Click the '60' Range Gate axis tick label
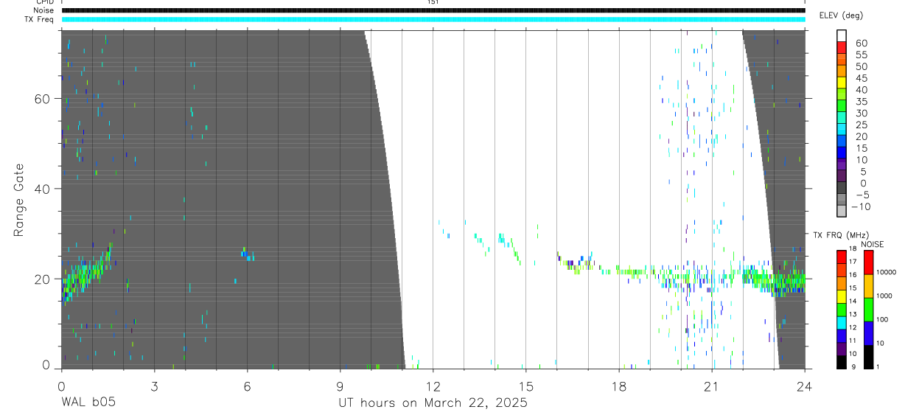The height and width of the screenshot is (418, 905). click(x=43, y=99)
